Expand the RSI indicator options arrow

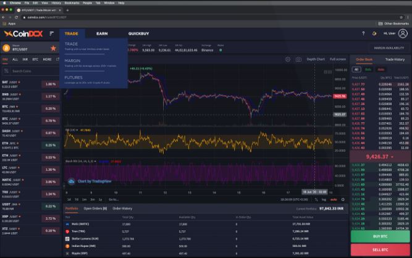[77, 130]
